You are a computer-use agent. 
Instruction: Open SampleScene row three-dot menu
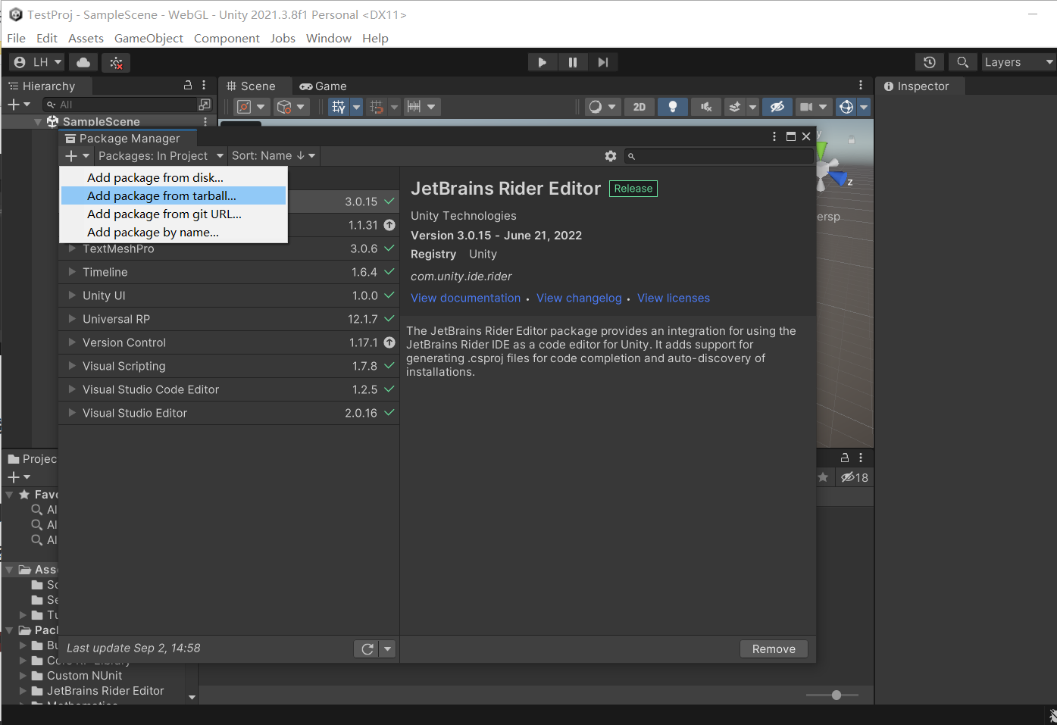click(205, 122)
